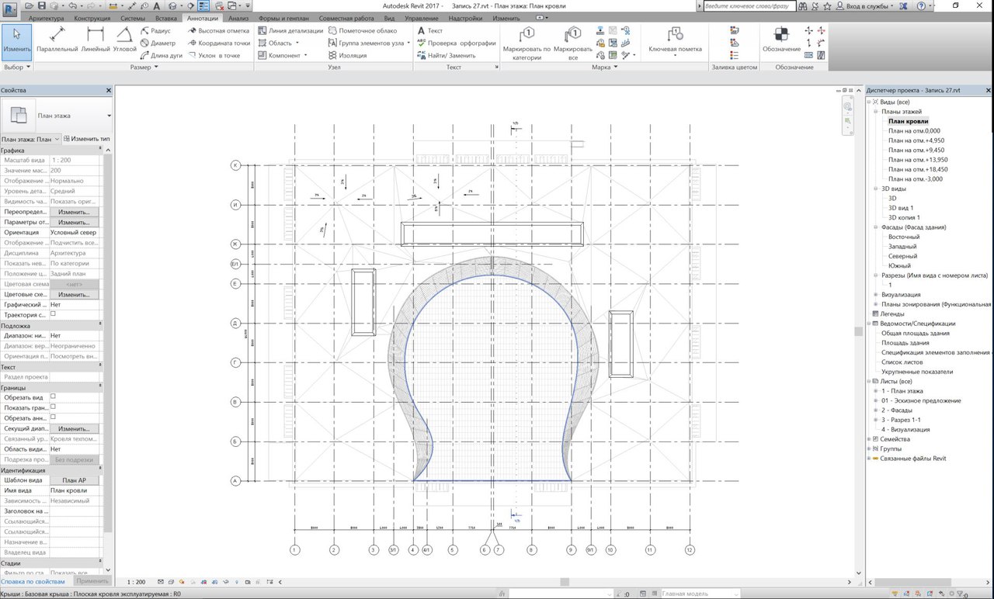994x599 pixels.
Task: Toggle the Обрезать вид checkbox
Action: pos(53,396)
